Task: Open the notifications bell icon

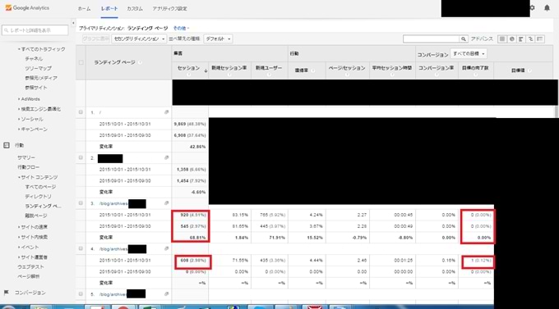Action: 547,8
